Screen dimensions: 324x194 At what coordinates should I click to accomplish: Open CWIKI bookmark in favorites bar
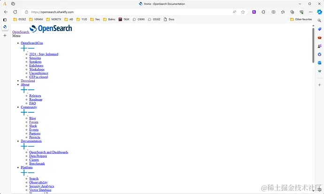pyautogui.click(x=139, y=19)
